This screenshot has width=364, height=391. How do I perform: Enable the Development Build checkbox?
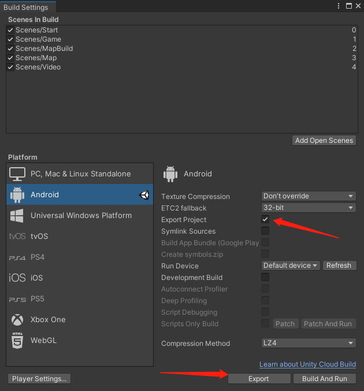pyautogui.click(x=265, y=277)
